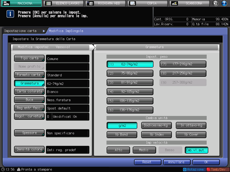Click the Memoria 99.400% readout

coord(210,19)
